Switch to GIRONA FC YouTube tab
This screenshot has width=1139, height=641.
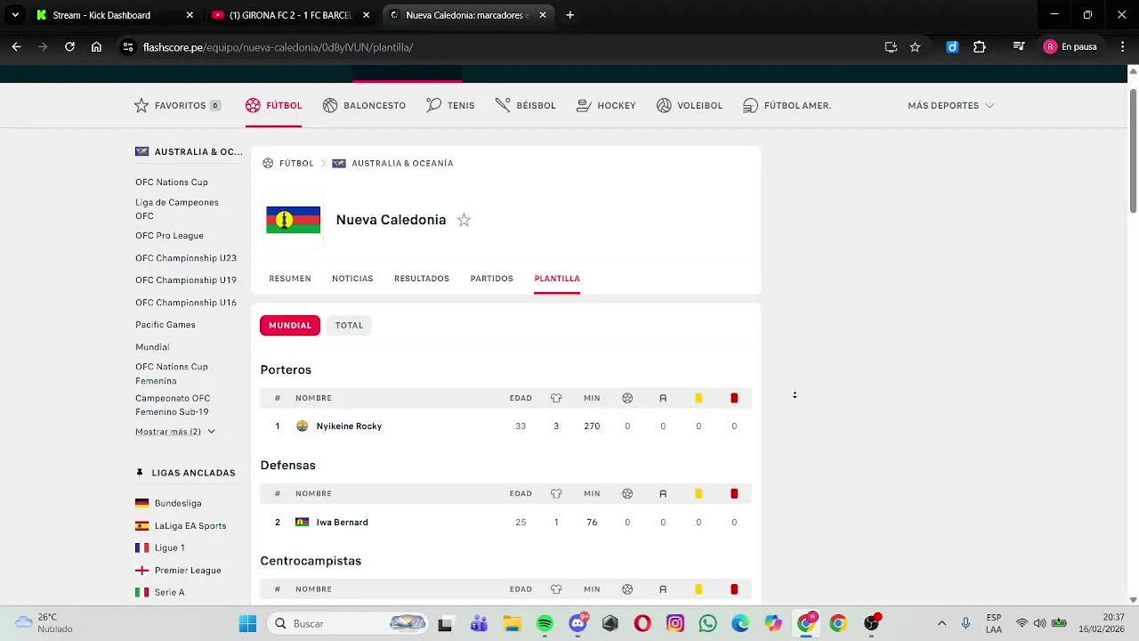tap(290, 15)
